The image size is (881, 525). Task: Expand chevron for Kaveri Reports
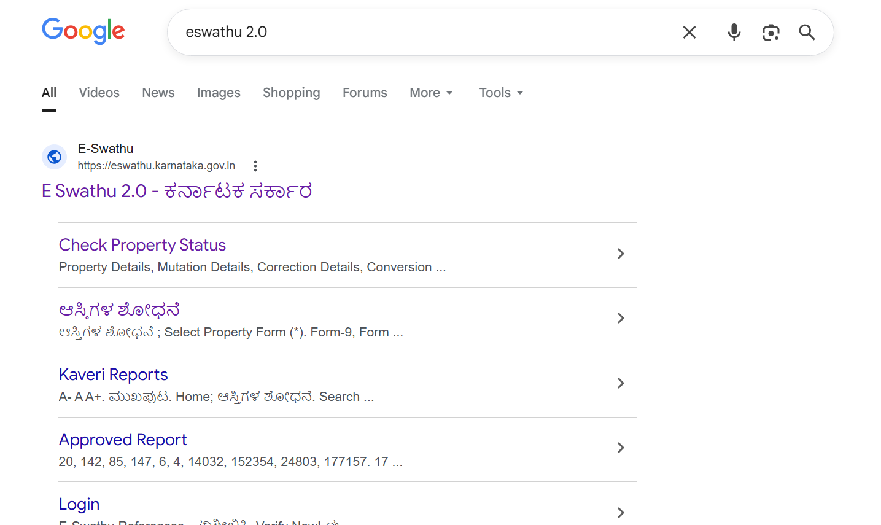coord(621,383)
